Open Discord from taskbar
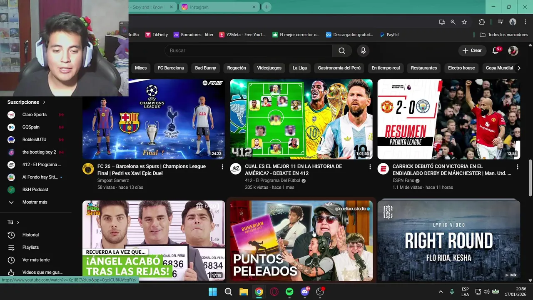The image size is (533, 300). (305, 292)
